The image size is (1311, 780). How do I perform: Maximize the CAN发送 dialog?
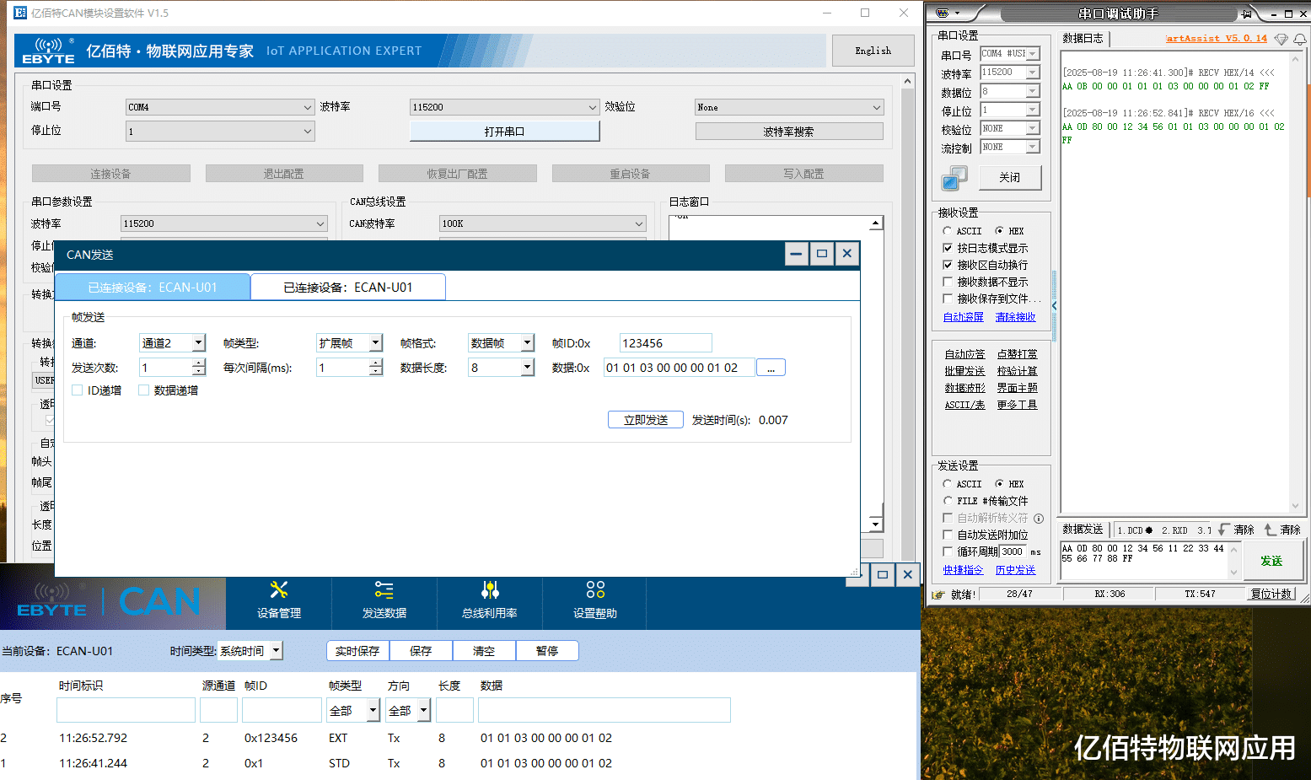(822, 254)
